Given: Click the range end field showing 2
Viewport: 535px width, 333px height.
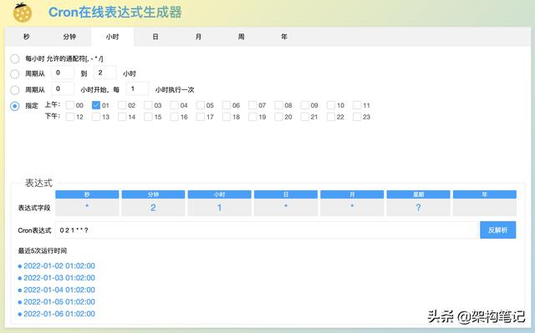Looking at the screenshot, I should pos(105,73).
